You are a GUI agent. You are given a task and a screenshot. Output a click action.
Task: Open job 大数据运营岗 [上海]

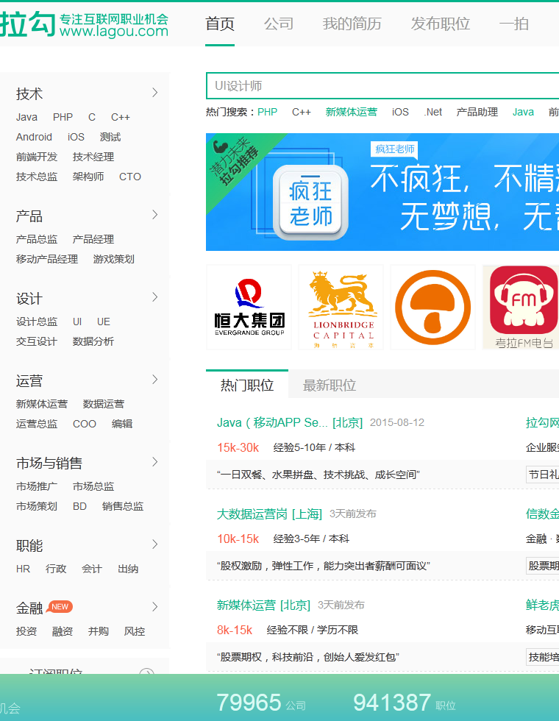[269, 514]
